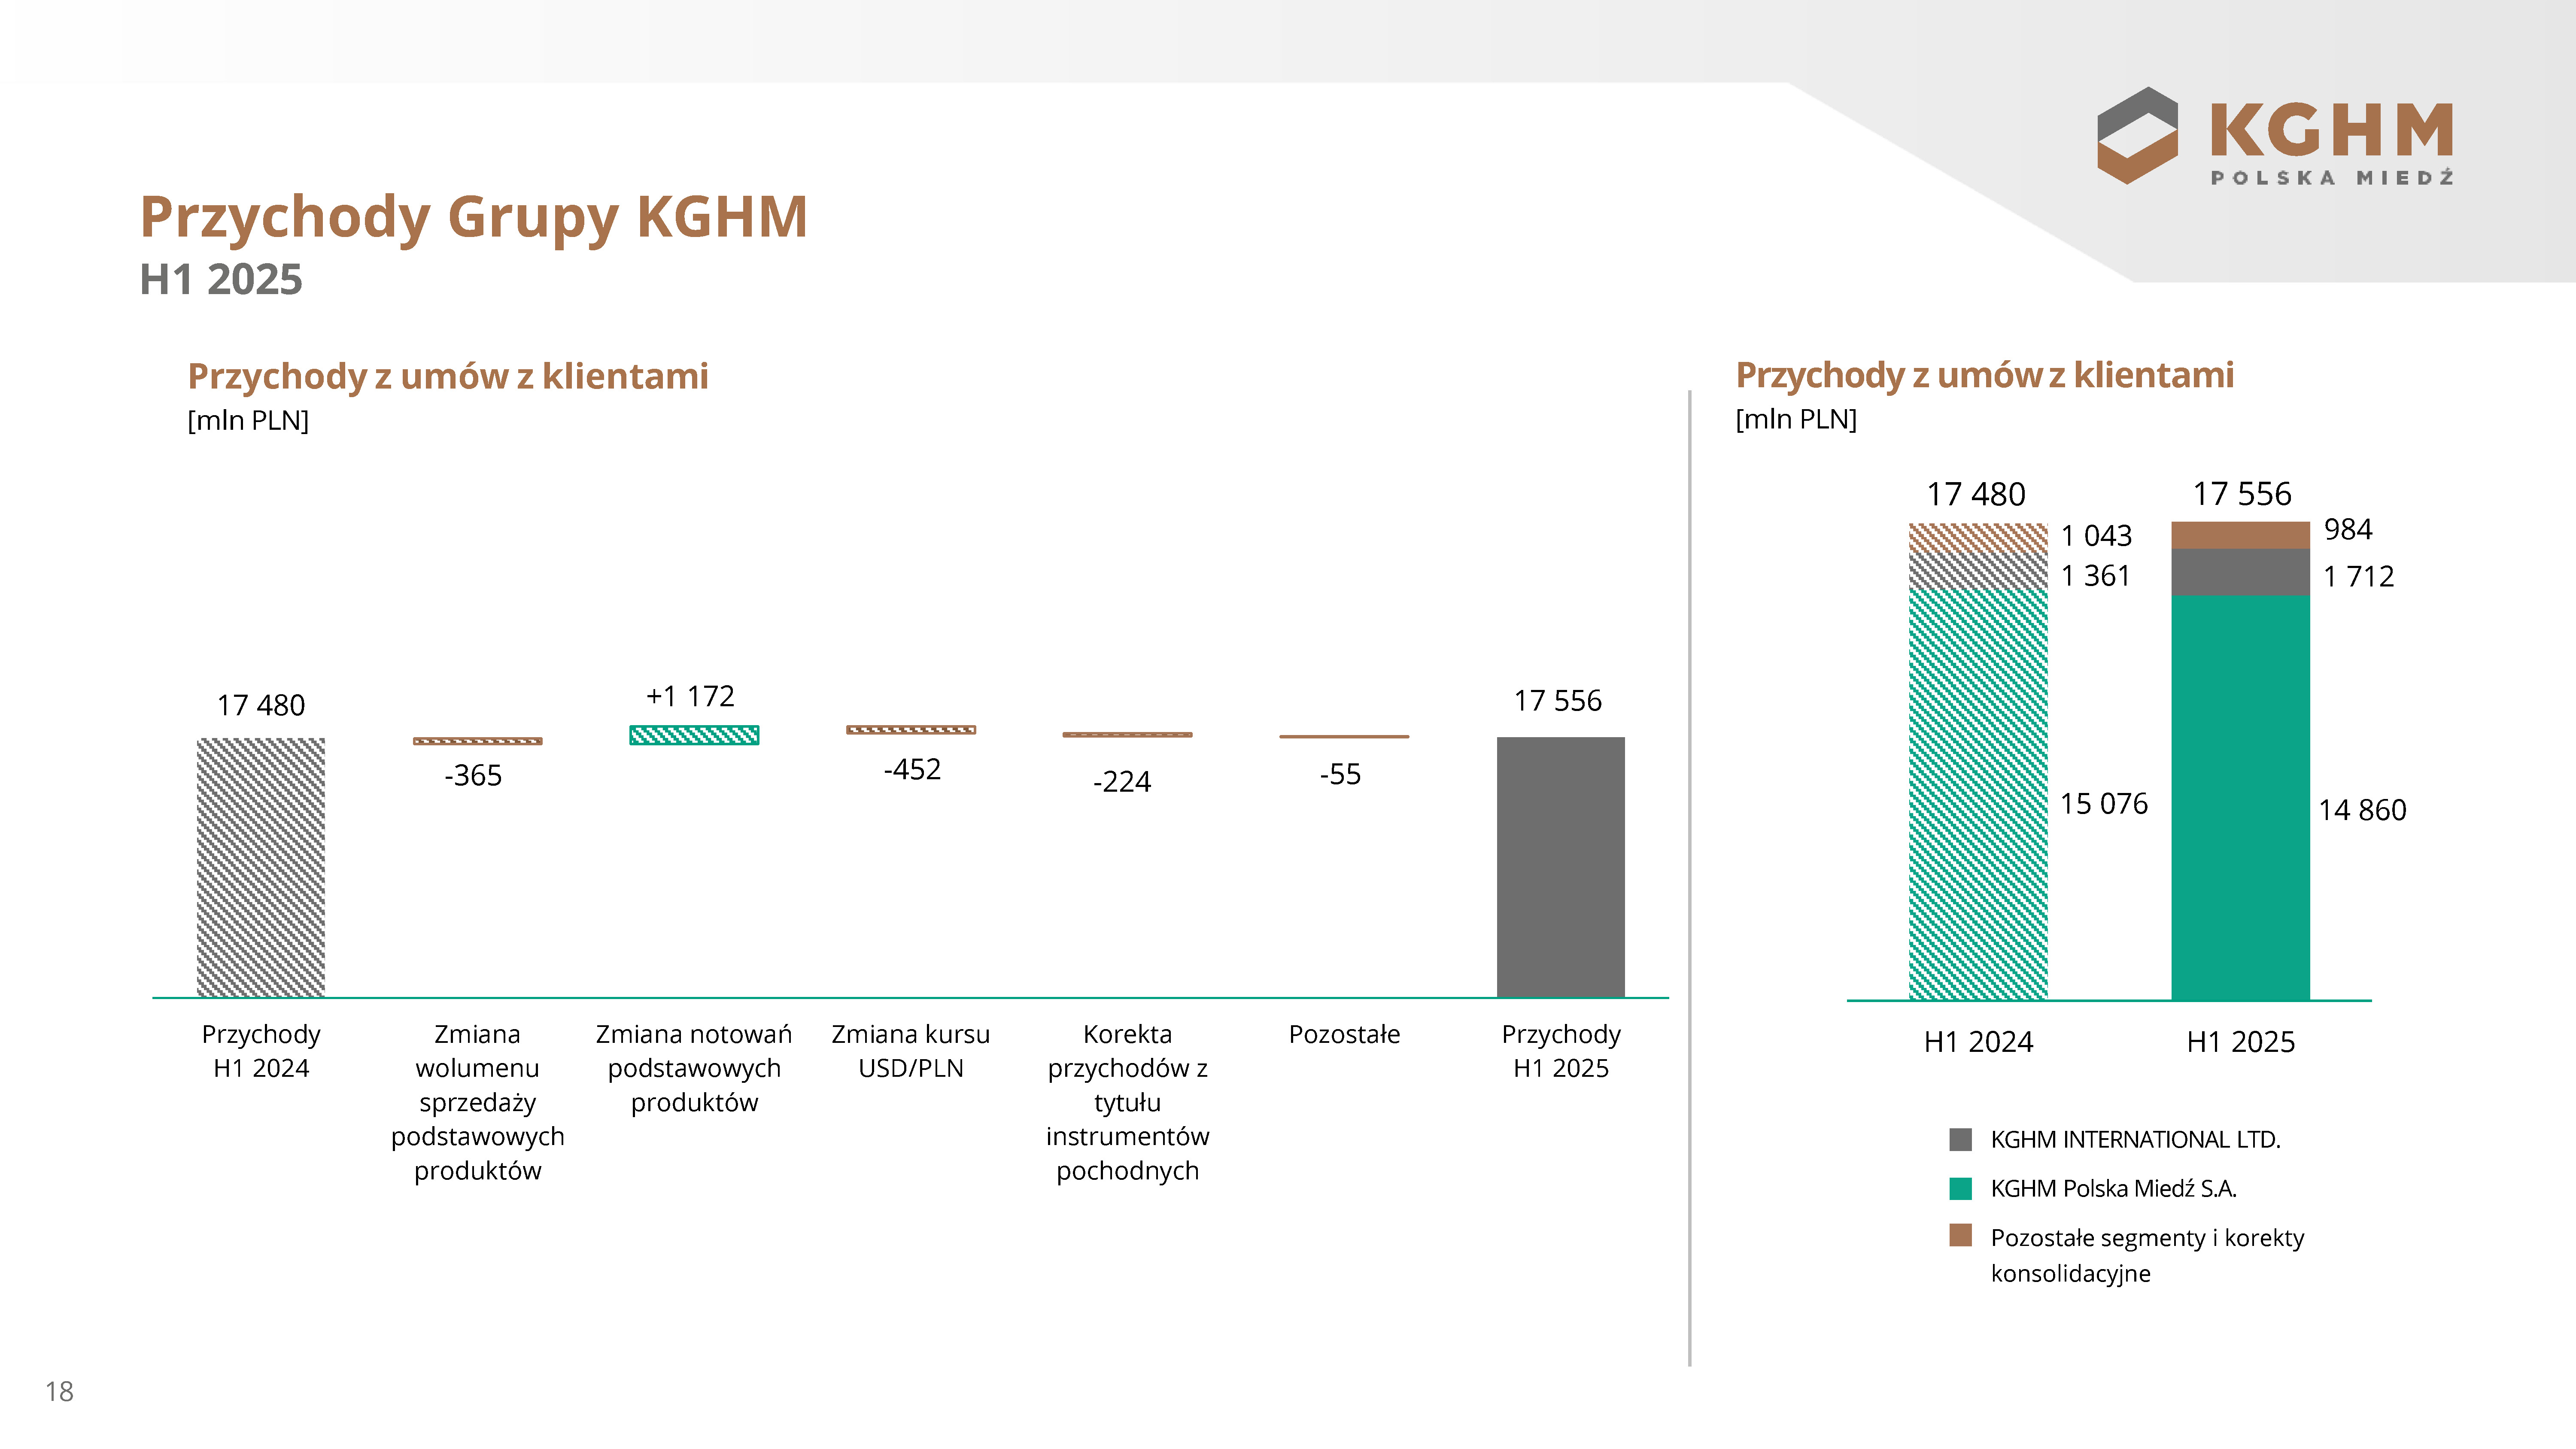Click the KGHM Polska Miedź logo
Screen dimensions: 2576x1449
(x=2275, y=136)
